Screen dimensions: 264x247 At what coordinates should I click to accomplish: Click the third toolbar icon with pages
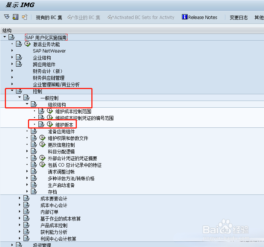tap(25, 17)
